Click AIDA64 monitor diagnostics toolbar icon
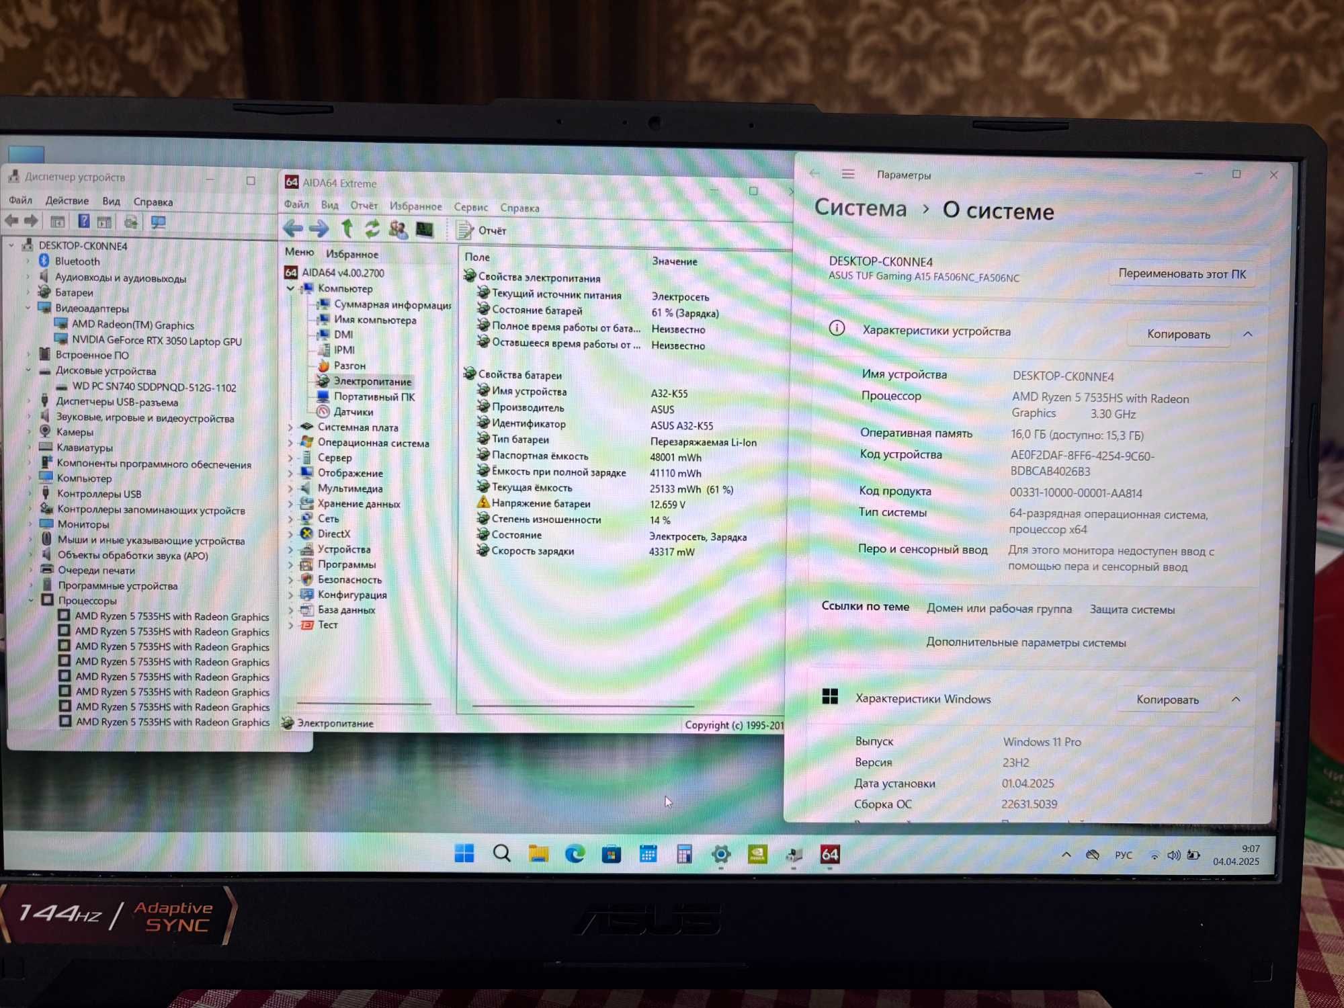 coord(424,230)
